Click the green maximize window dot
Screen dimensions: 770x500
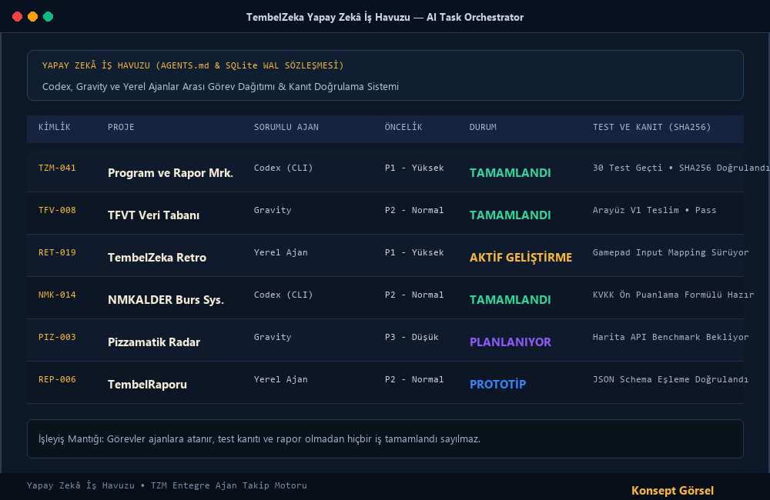pos(48,17)
